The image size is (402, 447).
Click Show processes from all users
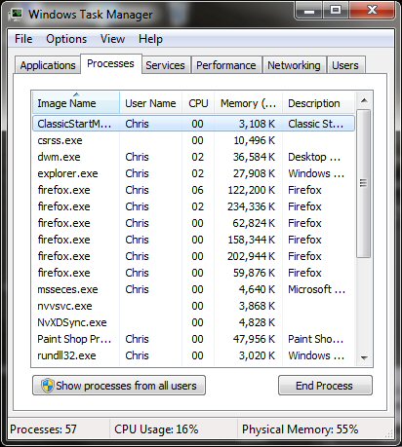[x=119, y=386]
